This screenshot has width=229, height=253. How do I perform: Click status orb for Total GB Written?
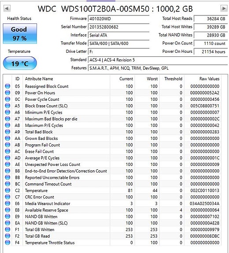[7, 229]
